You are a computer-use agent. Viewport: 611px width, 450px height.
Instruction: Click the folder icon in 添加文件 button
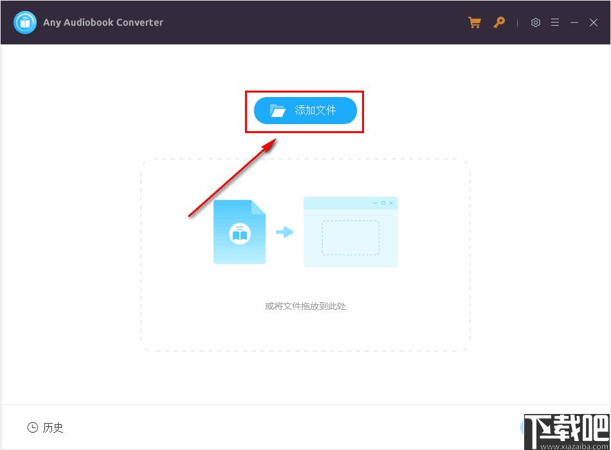coord(277,111)
